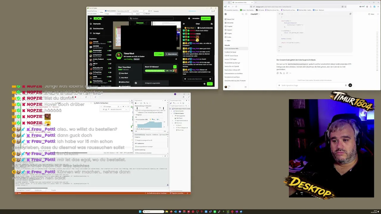381x214 pixels.
Task: Select recommended channel EinfachDuriTV
Action: [x=101, y=68]
